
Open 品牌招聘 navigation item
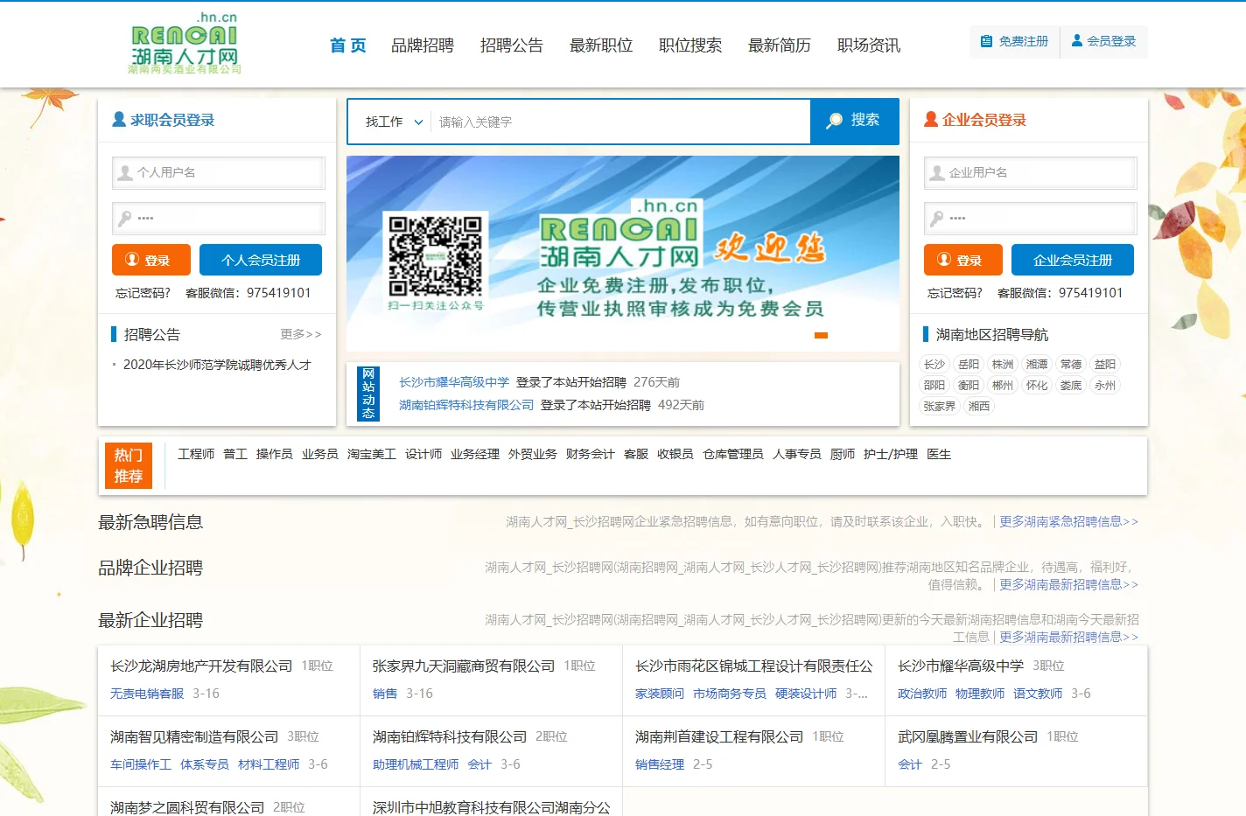[423, 45]
